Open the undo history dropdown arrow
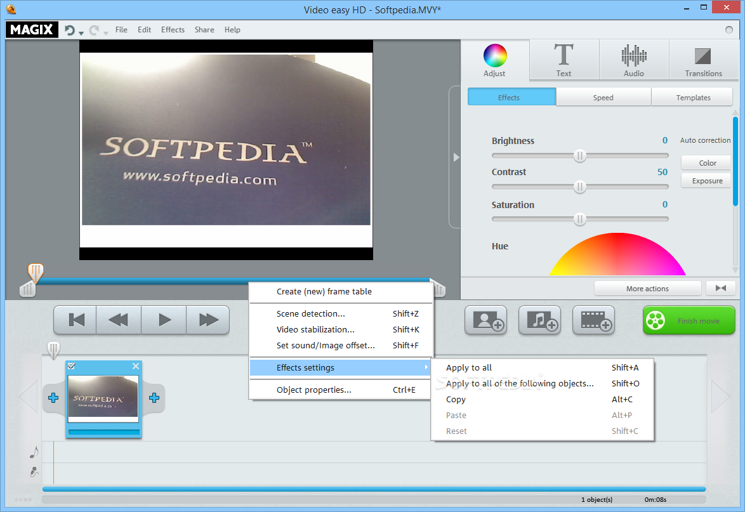The height and width of the screenshot is (512, 745). (81, 33)
